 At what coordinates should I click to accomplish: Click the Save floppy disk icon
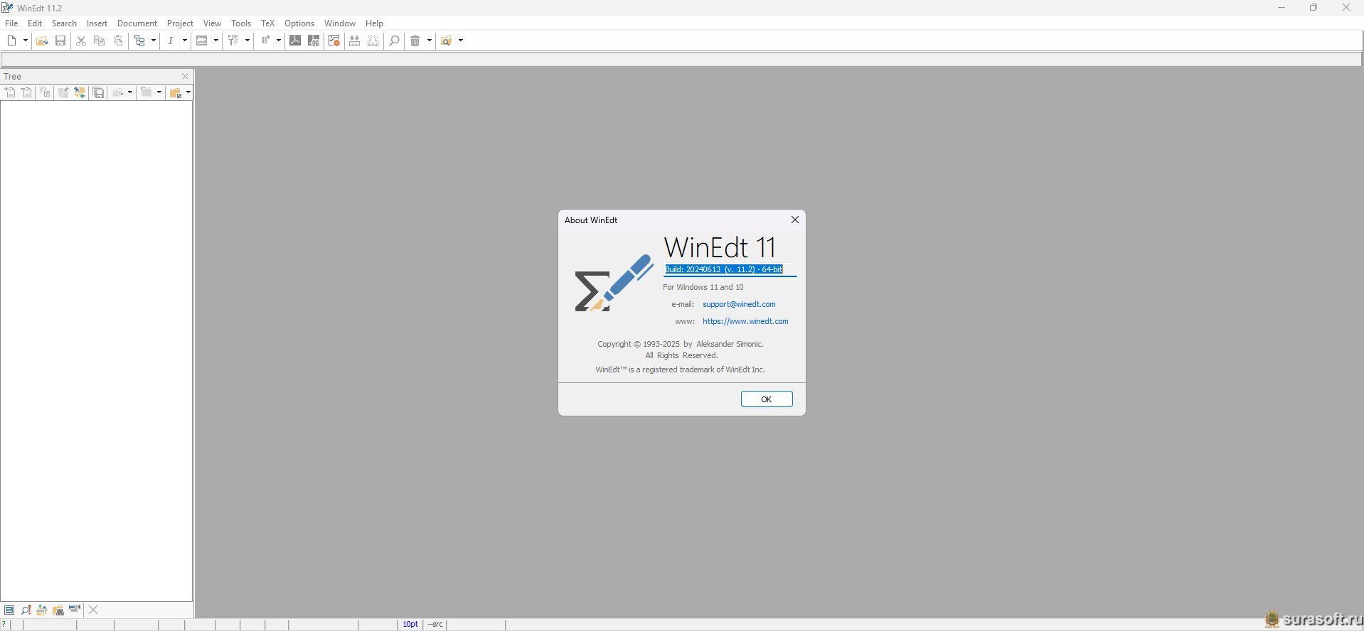tap(61, 41)
